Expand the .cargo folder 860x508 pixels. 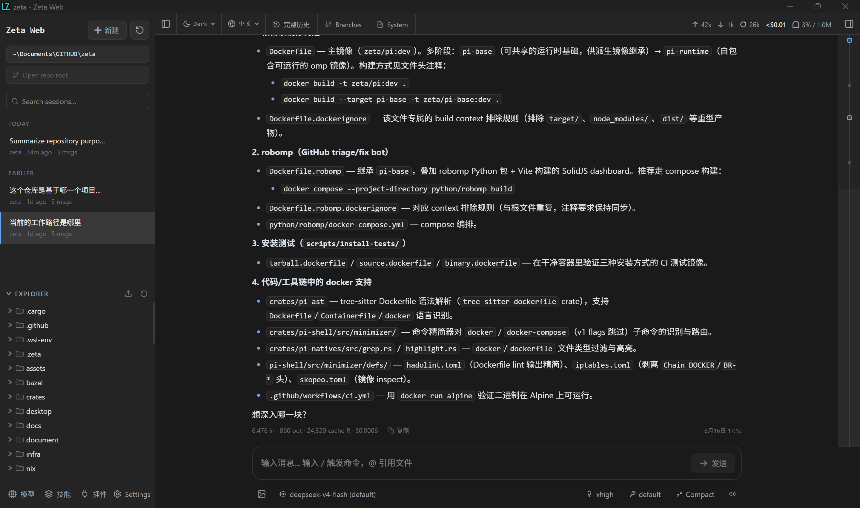coord(77,311)
